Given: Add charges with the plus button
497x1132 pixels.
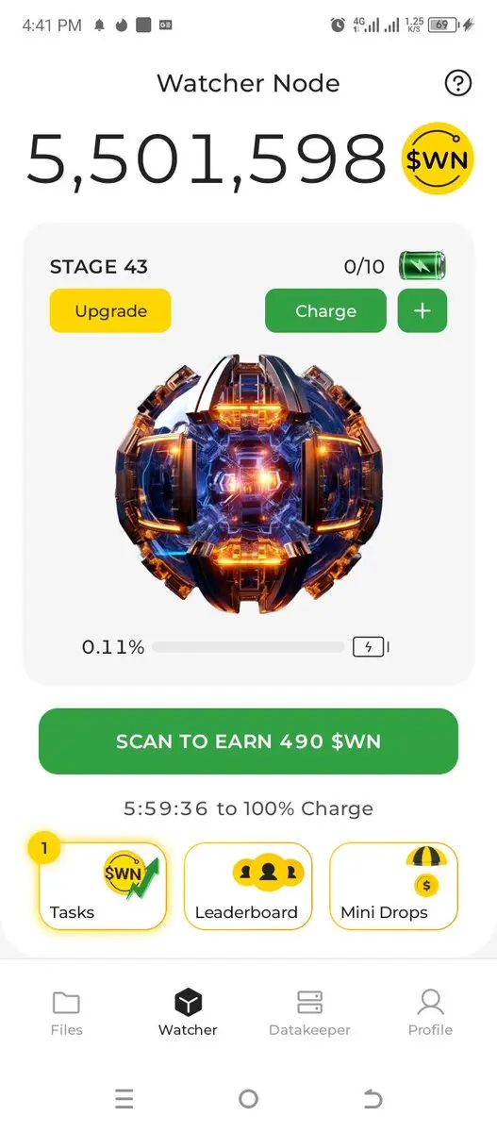Looking at the screenshot, I should point(422,311).
